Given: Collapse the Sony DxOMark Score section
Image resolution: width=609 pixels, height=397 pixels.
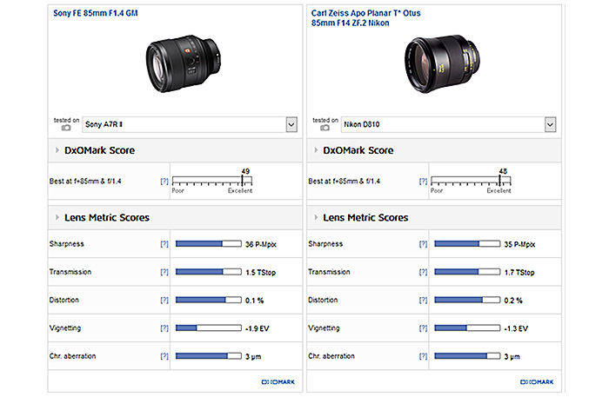Looking at the screenshot, I should pos(57,150).
